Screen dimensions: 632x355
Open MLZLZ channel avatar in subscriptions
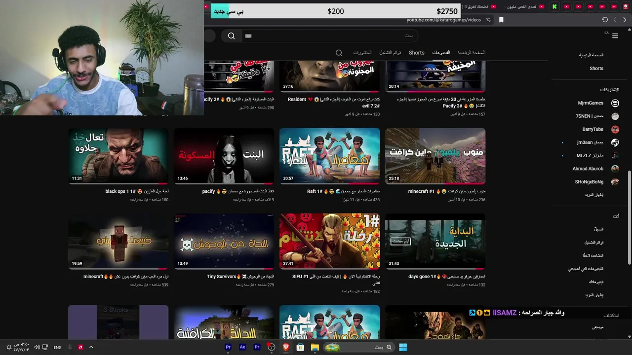click(615, 155)
